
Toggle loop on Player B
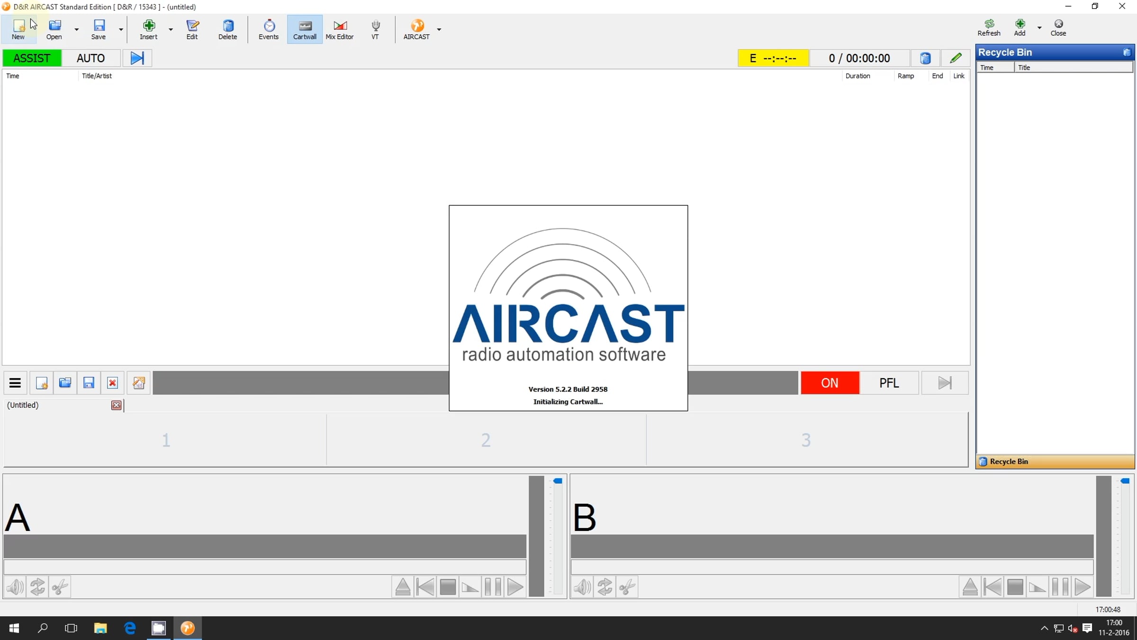tap(605, 587)
